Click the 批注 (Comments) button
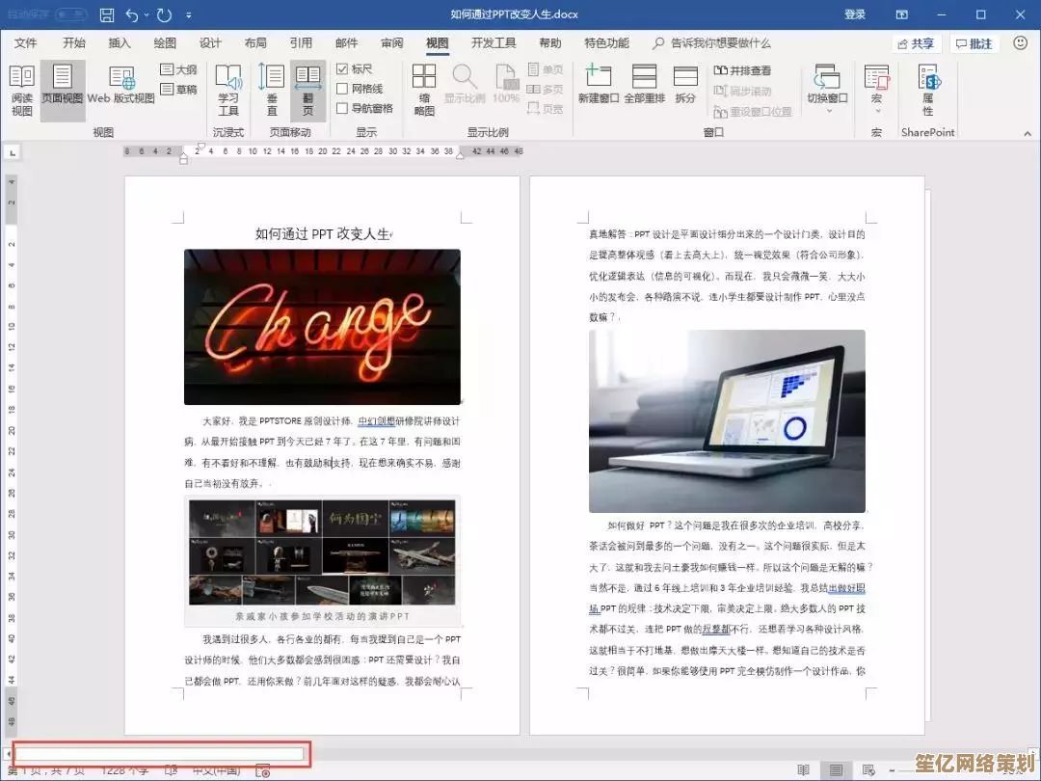 click(974, 43)
